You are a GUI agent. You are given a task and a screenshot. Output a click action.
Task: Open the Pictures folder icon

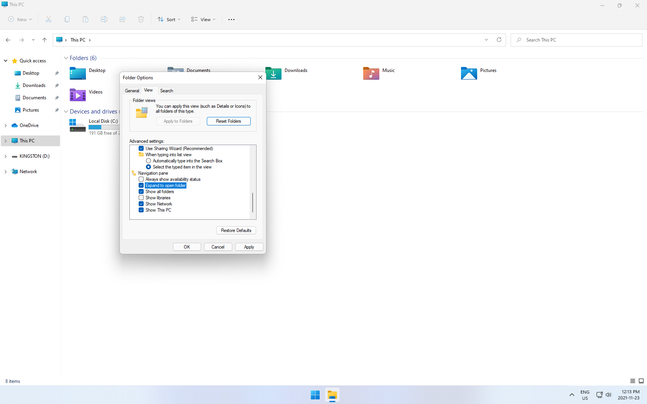coord(469,73)
